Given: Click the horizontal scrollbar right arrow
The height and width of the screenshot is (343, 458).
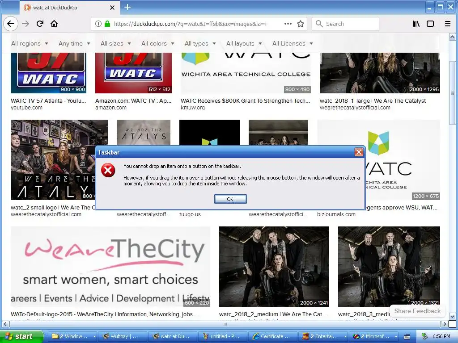Looking at the screenshot, I should coord(444,324).
